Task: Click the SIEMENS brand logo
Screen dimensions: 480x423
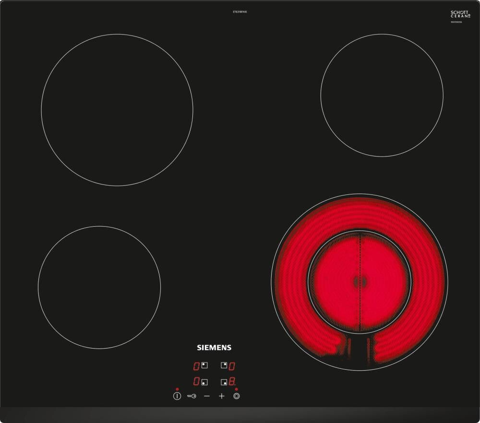Action: click(214, 348)
